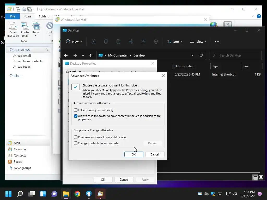Create a new Photo email
Image resolution: width=267 pixels, height=200 pixels.
tap(25, 29)
